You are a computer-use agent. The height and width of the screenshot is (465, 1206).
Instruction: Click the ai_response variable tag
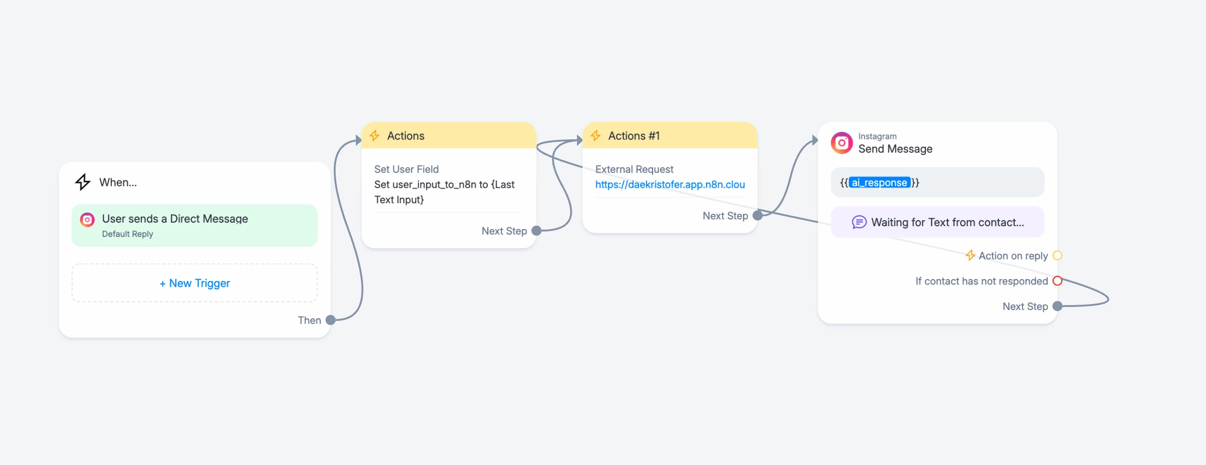click(x=880, y=182)
